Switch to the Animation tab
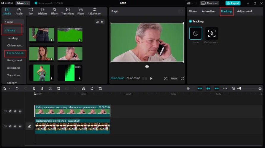This screenshot has width=265, height=148. [209, 11]
